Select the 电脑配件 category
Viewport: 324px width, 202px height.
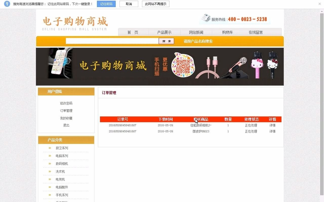(x=62, y=187)
